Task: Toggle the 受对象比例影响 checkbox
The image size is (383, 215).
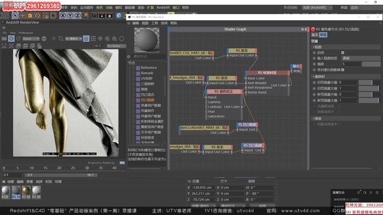Action: (342, 70)
